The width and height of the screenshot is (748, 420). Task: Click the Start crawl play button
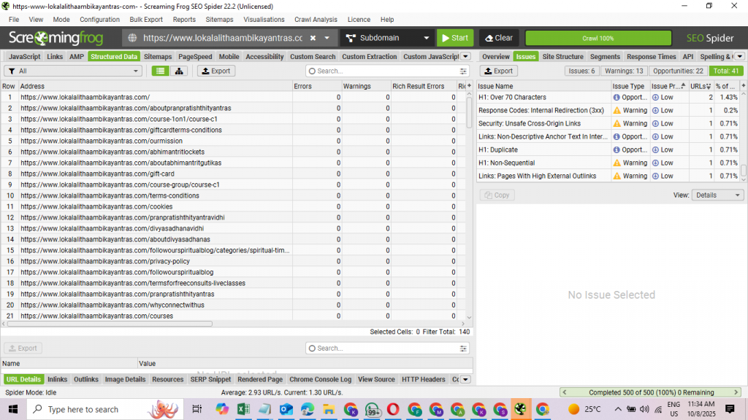pos(454,38)
